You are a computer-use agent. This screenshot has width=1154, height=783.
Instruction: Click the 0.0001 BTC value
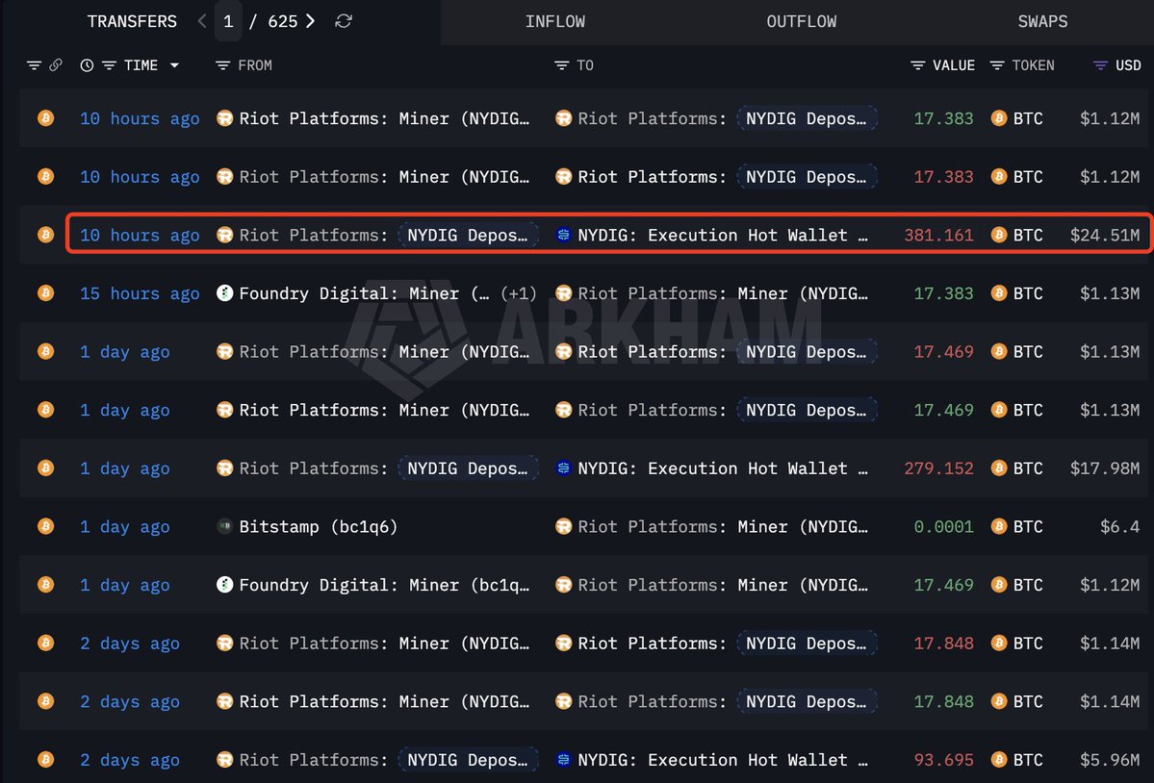pyautogui.click(x=943, y=526)
